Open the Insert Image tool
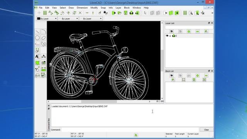This screenshot has height=139, width=247. click(44, 63)
